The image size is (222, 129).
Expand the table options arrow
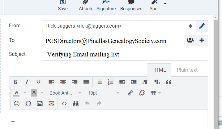pyautogui.click(x=160, y=93)
